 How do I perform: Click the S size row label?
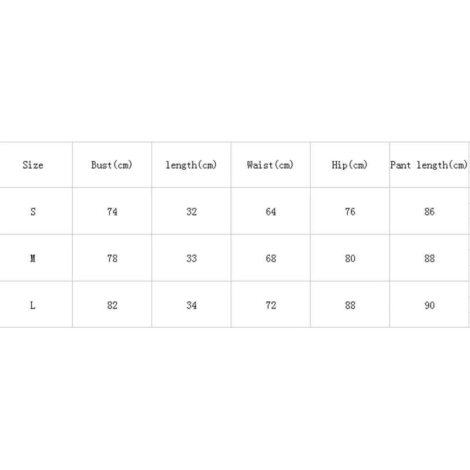[x=33, y=211]
